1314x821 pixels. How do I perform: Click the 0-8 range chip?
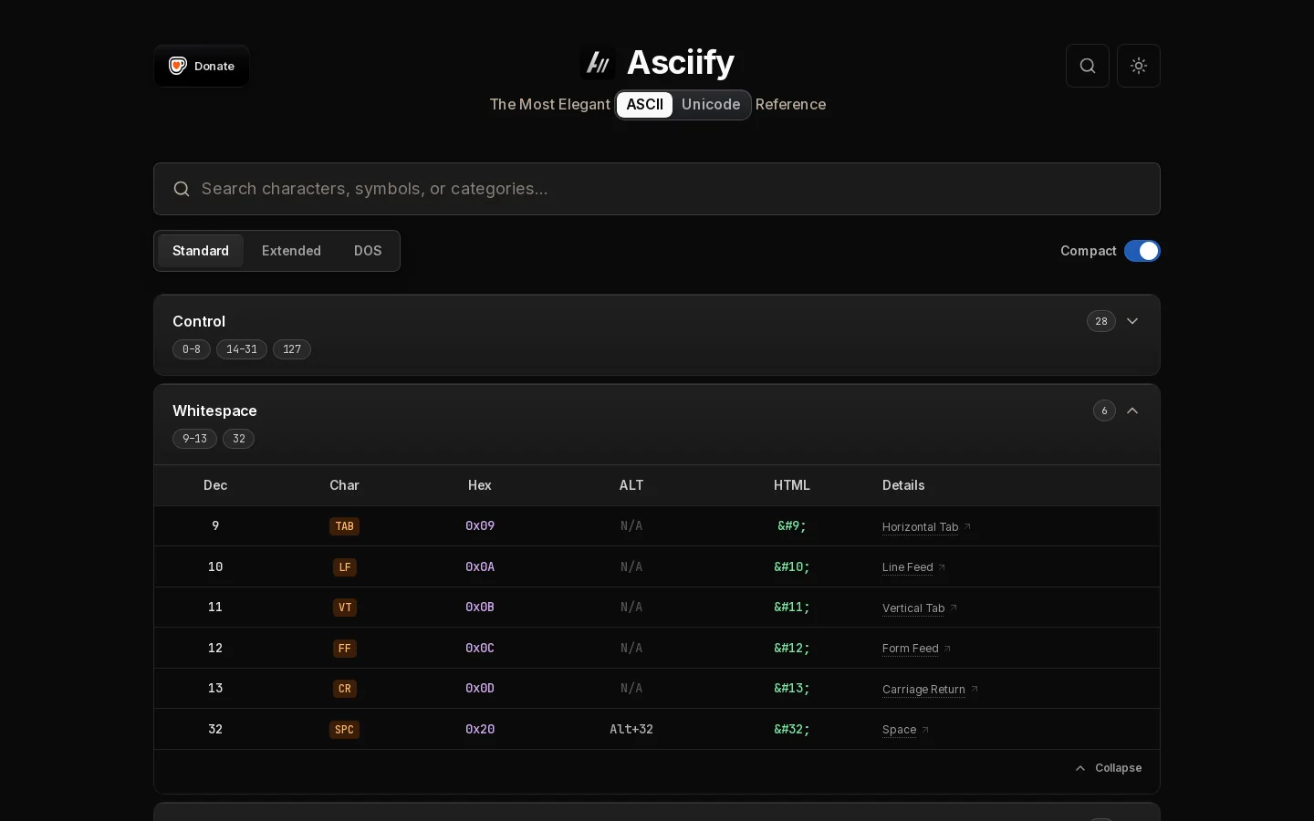point(192,349)
